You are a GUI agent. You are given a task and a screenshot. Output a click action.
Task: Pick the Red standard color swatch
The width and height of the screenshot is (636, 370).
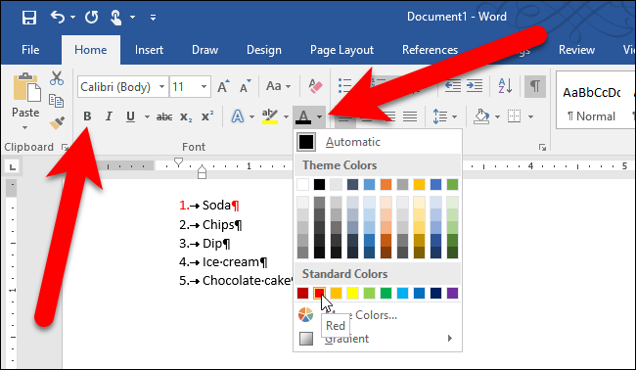[x=319, y=293]
